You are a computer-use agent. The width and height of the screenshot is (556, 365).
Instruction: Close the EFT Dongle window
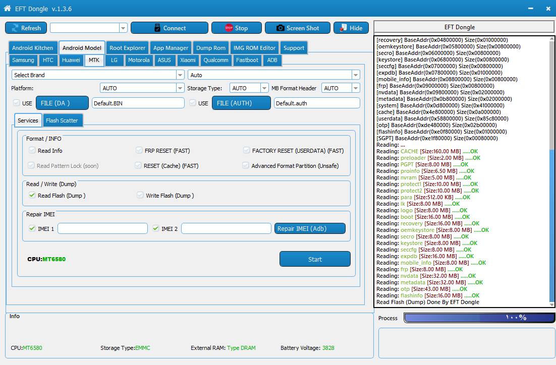(x=548, y=9)
